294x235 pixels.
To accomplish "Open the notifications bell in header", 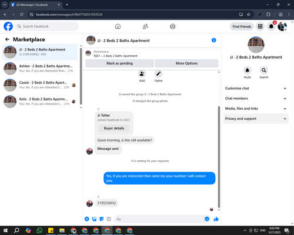I will (x=271, y=26).
